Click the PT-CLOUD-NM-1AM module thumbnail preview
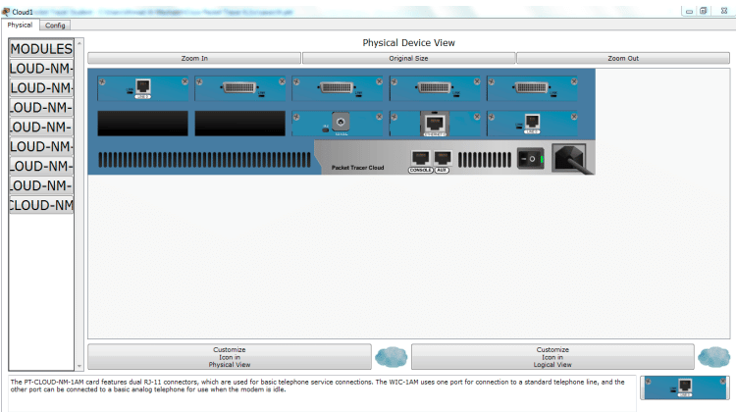Image resolution: width=736 pixels, height=412 pixels. 685,387
